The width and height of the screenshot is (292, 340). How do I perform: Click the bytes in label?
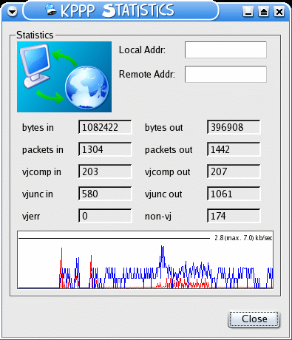pyautogui.click(x=38, y=128)
